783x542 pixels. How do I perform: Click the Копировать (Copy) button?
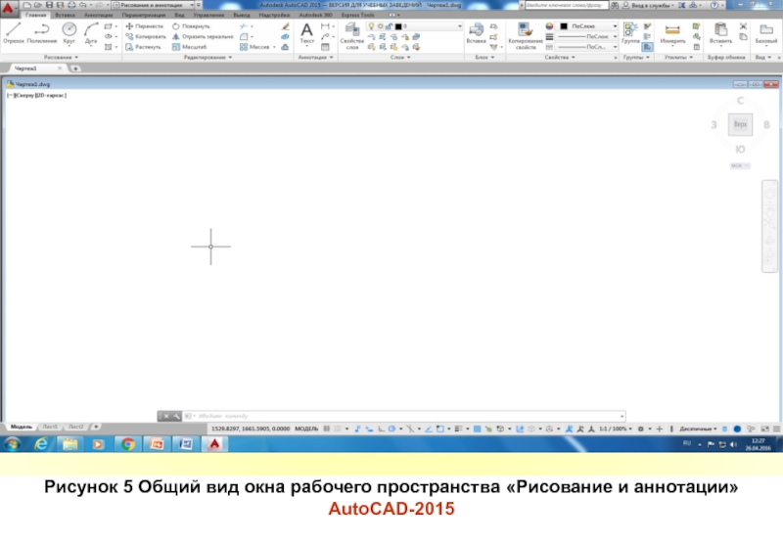148,36
